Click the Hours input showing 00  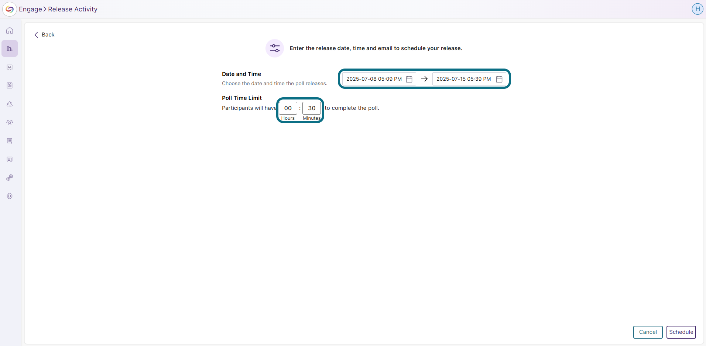click(x=288, y=108)
